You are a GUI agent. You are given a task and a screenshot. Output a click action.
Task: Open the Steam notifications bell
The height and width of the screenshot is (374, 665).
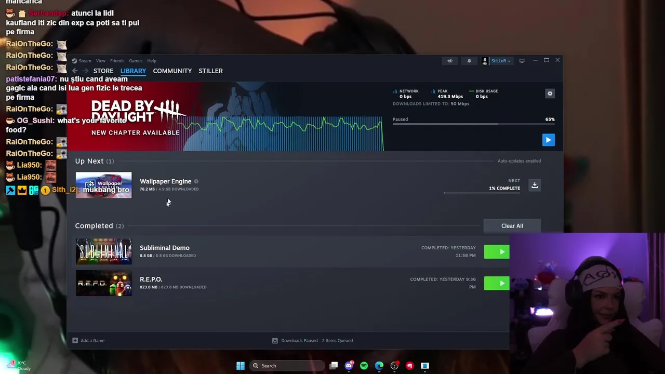(469, 61)
